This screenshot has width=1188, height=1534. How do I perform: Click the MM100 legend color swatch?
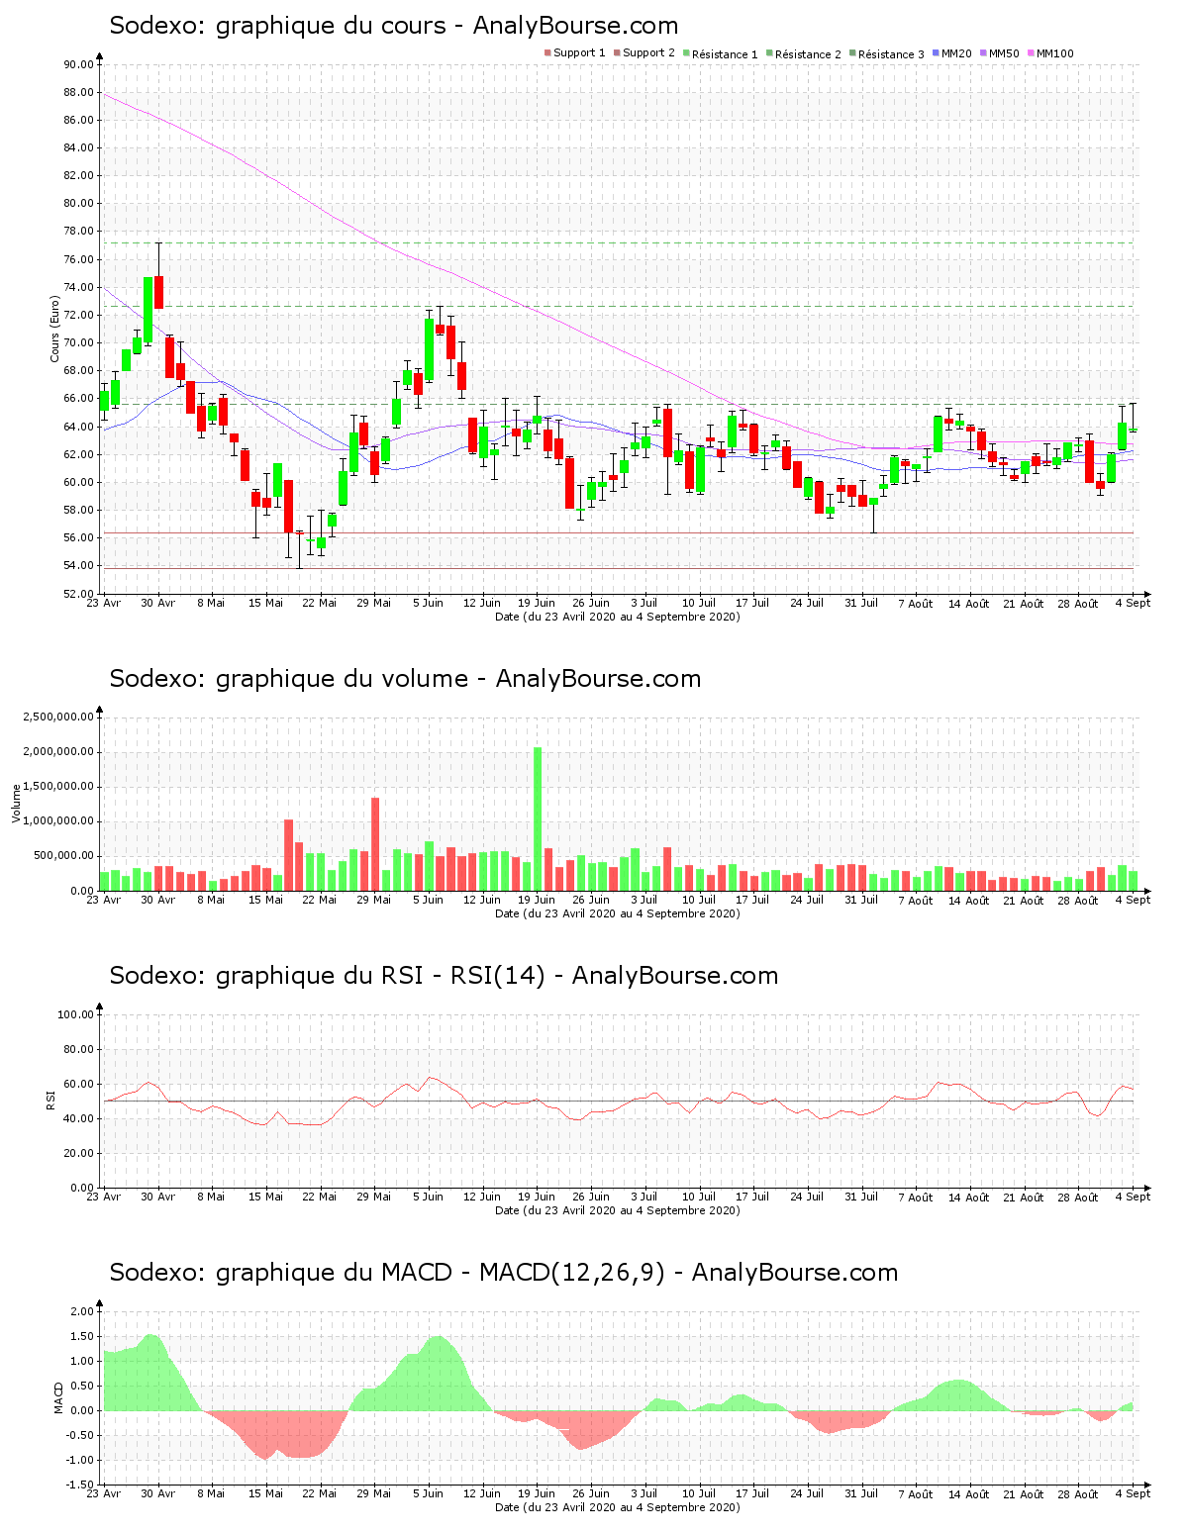(x=1031, y=53)
